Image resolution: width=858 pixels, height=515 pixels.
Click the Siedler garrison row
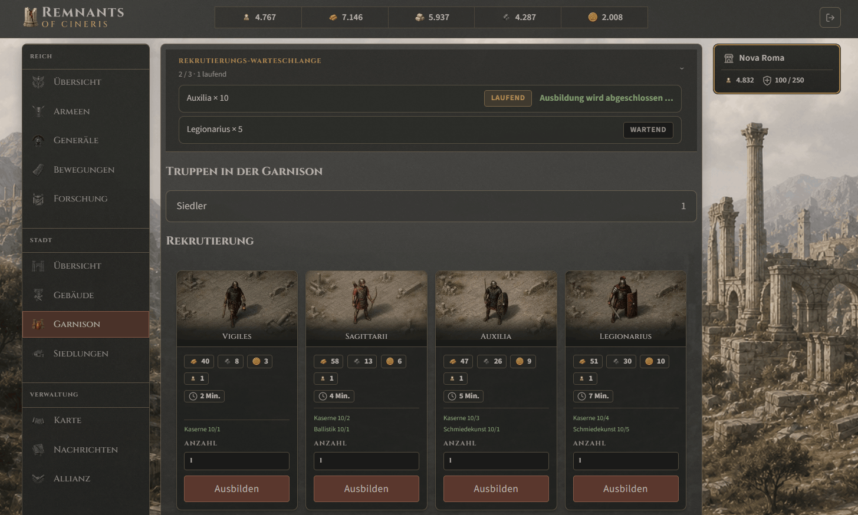click(x=431, y=206)
